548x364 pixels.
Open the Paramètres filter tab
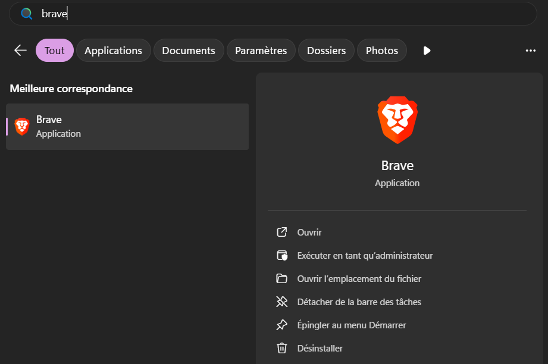pos(261,51)
